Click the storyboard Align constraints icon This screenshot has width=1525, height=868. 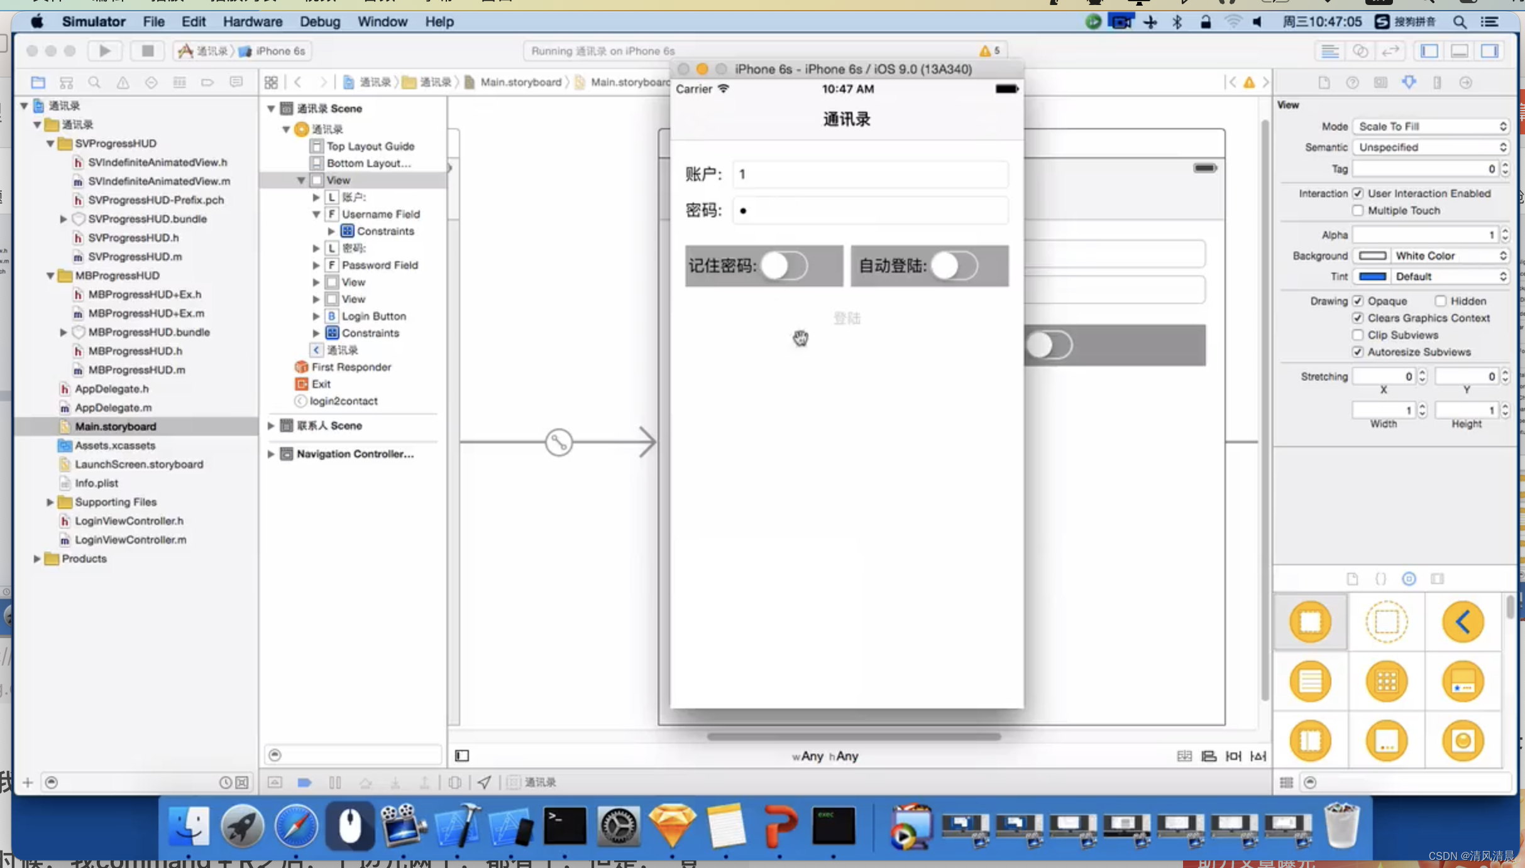(1209, 756)
